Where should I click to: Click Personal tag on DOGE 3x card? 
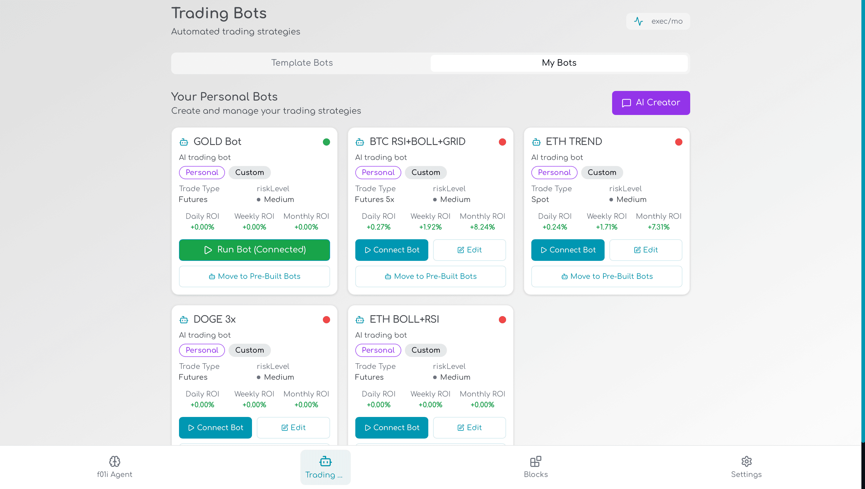tap(202, 350)
